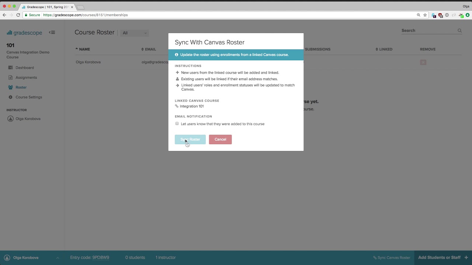Open Dashboard from the sidebar
472x265 pixels.
(x=25, y=68)
